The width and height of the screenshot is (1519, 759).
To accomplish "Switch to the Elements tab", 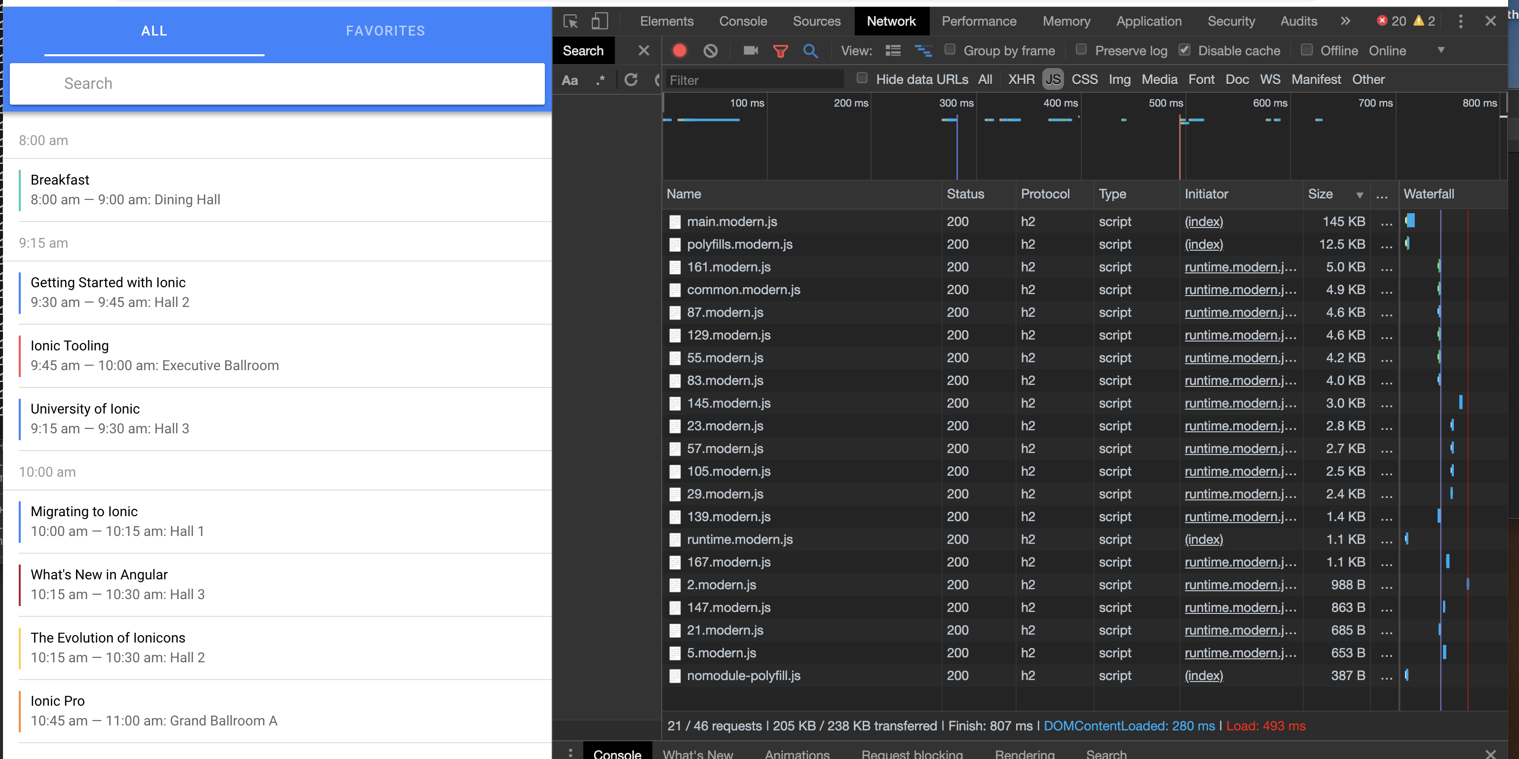I will tap(666, 21).
